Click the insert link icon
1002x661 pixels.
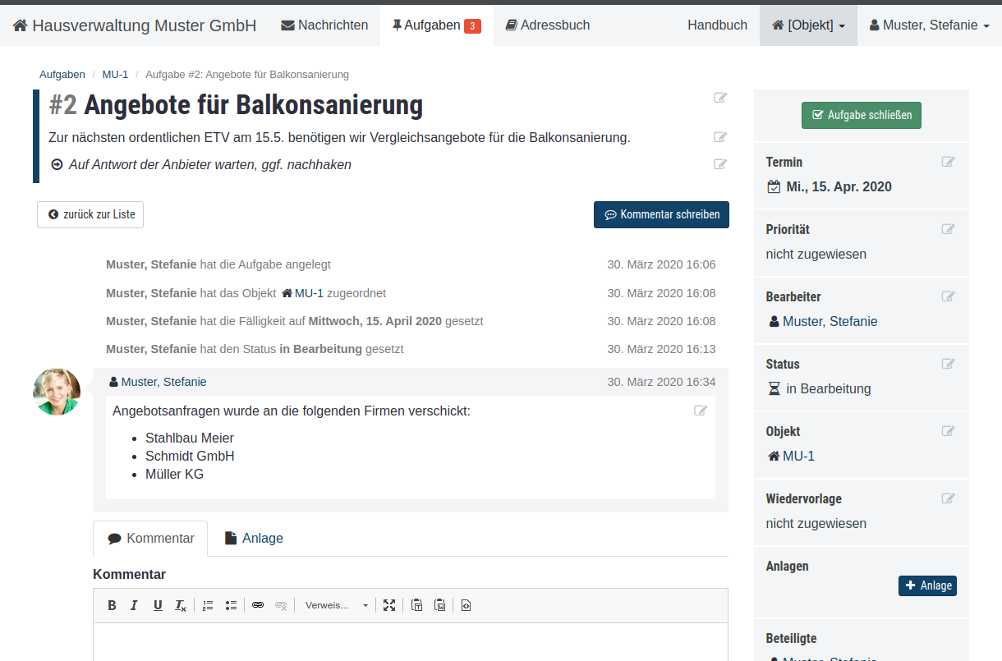(x=258, y=605)
